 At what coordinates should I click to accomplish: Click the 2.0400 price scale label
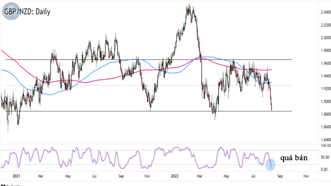(x=326, y=12)
